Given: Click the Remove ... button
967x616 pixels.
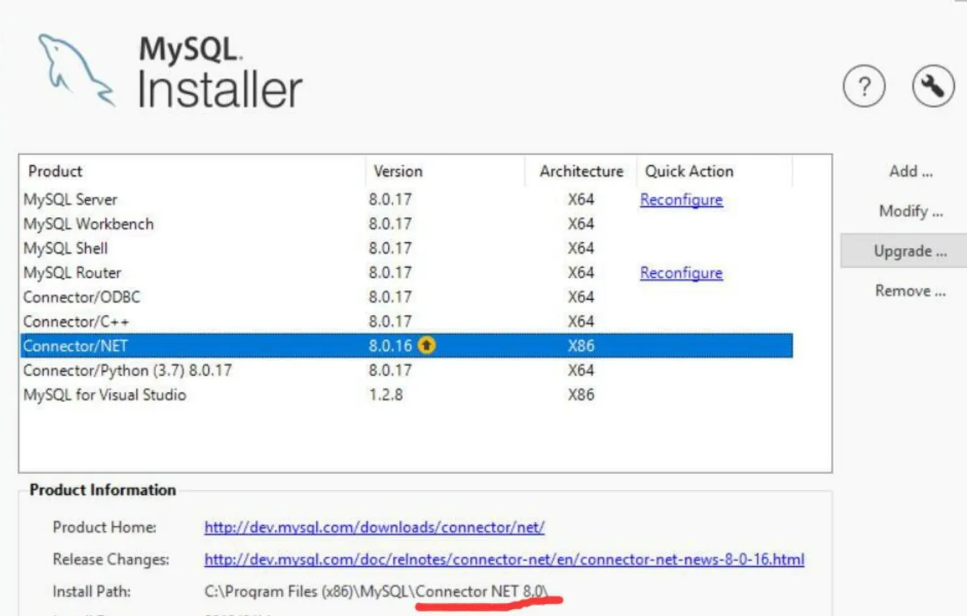Looking at the screenshot, I should [910, 291].
